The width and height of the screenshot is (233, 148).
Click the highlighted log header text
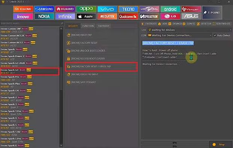click(x=168, y=43)
